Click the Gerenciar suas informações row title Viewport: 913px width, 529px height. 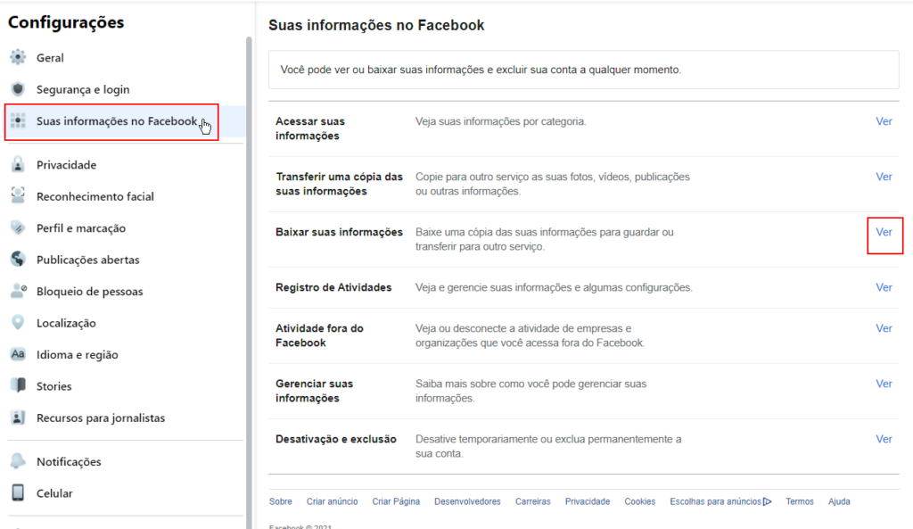(x=315, y=391)
